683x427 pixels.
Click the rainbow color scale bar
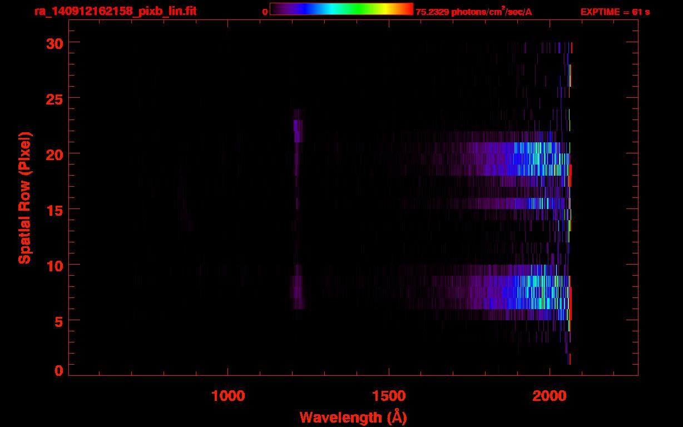point(341,9)
